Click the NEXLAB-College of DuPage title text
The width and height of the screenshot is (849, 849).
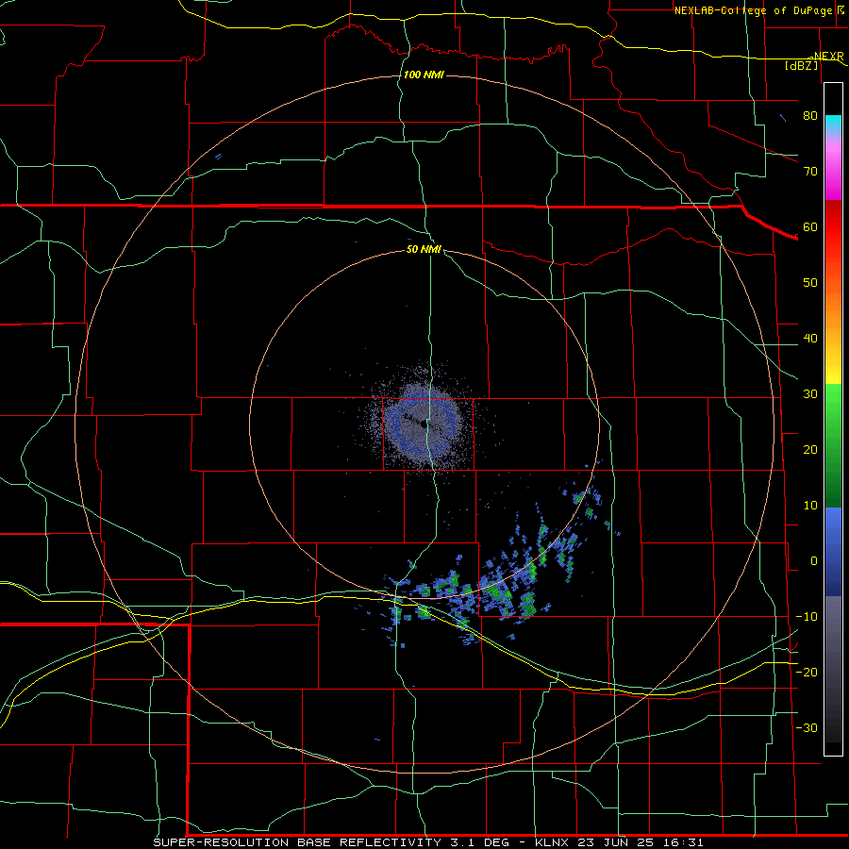(759, 10)
